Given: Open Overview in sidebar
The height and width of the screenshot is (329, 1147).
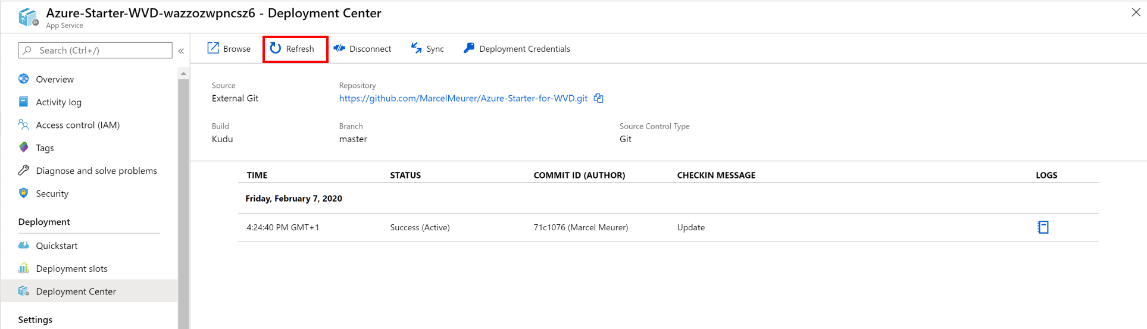Looking at the screenshot, I should click(55, 79).
